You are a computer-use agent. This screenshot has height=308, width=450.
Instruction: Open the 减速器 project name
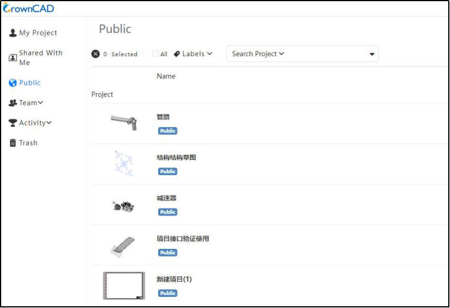coord(166,198)
